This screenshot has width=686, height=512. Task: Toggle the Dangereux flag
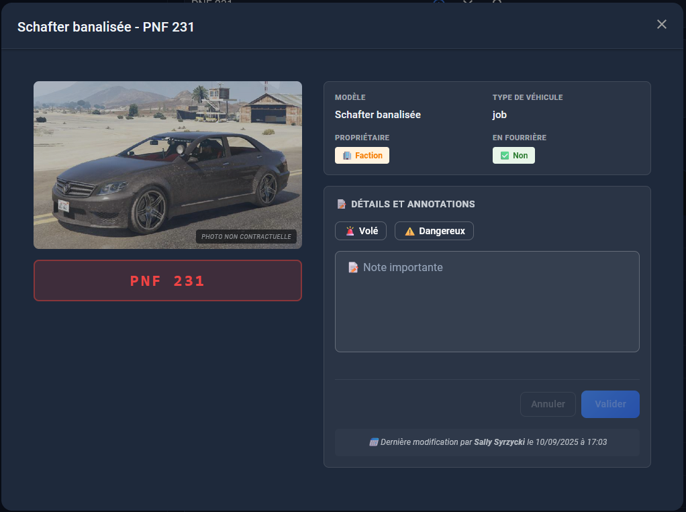tap(434, 231)
